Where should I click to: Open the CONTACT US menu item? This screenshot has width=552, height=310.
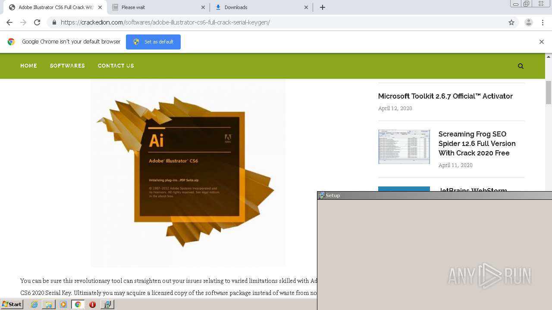(116, 66)
